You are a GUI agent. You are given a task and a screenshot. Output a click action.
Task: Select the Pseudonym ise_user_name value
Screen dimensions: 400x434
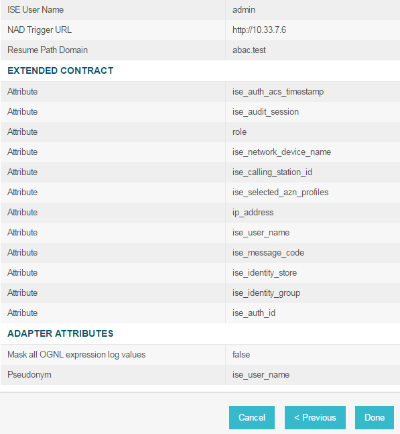pyautogui.click(x=261, y=375)
